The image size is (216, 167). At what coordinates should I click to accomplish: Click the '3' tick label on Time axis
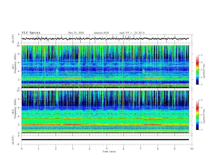point(73,149)
